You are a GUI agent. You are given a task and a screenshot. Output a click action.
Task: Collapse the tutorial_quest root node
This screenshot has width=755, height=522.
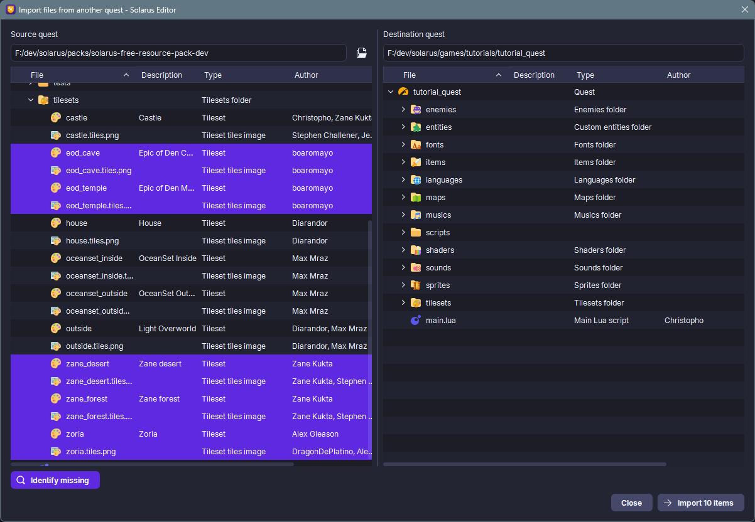tap(391, 92)
